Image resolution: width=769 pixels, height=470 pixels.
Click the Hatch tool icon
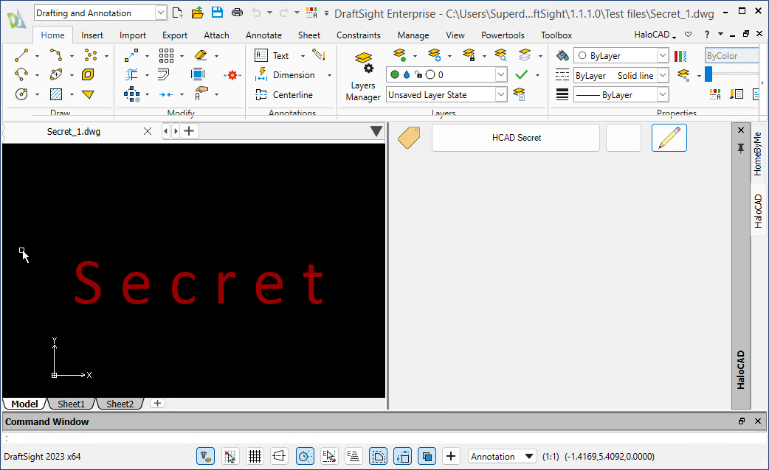(55, 94)
